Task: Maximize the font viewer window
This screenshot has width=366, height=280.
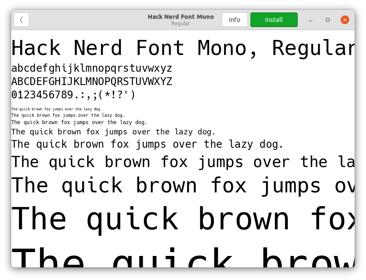Action: pyautogui.click(x=328, y=20)
